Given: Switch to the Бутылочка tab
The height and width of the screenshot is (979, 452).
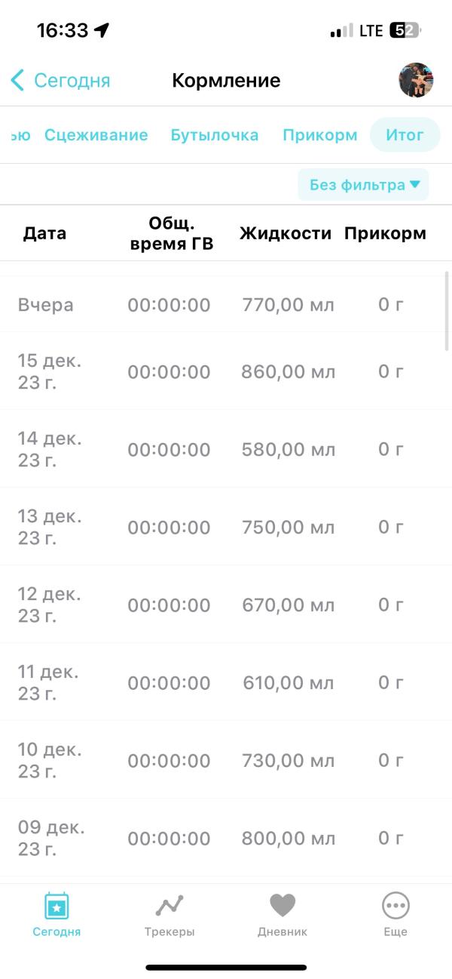Looking at the screenshot, I should (x=214, y=135).
